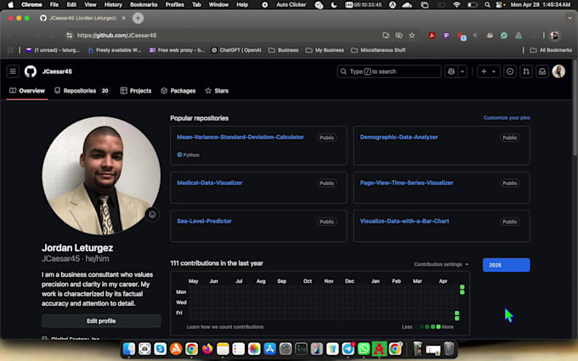Open the Contribution settings dropdown
The width and height of the screenshot is (578, 361).
pos(441,264)
